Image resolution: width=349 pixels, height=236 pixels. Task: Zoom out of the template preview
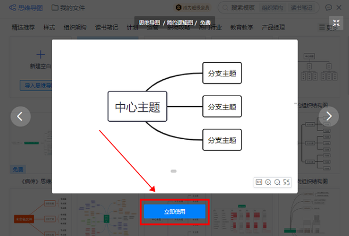coord(277,182)
